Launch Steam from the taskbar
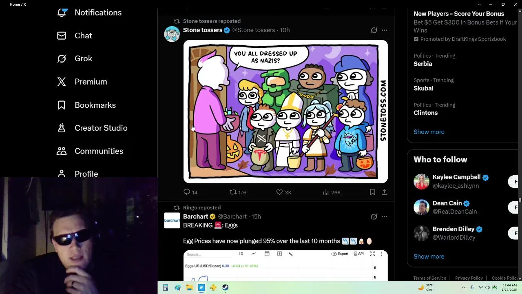 tap(225, 288)
